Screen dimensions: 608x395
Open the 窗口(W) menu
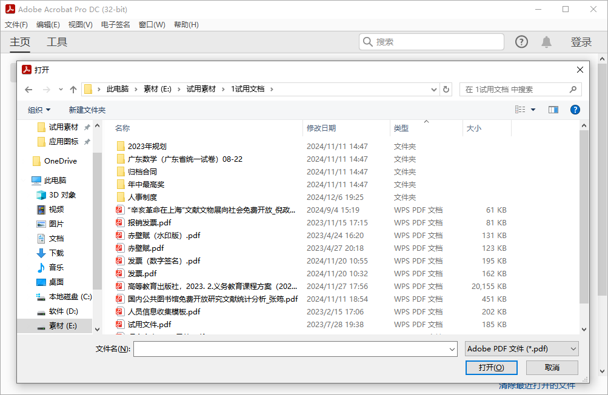click(x=152, y=25)
